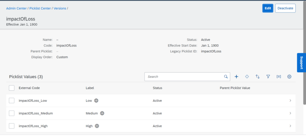Go to Picklist Center breadcrumb
Screen dimensions: 306x136
click(40, 9)
